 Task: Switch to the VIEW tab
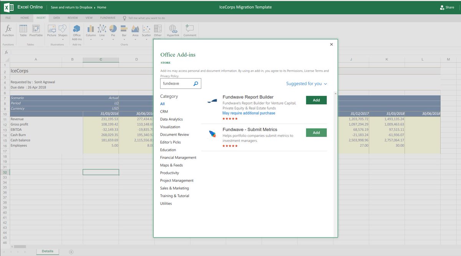(89, 18)
